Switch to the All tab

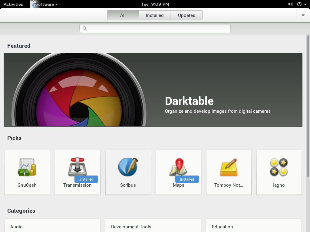[x=123, y=15]
